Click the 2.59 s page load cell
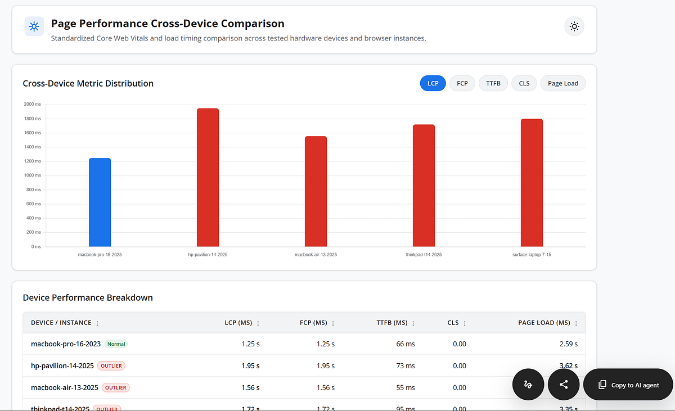This screenshot has height=411, width=675. click(x=568, y=344)
